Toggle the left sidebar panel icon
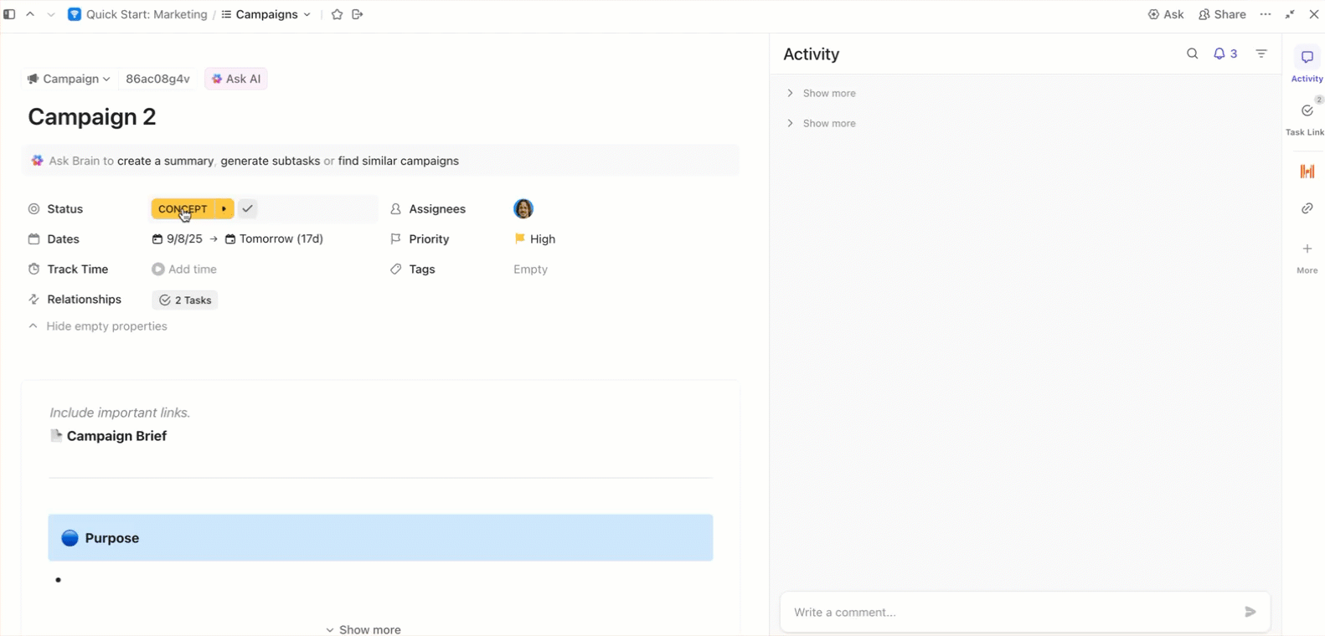Image resolution: width=1325 pixels, height=636 pixels. tap(10, 14)
